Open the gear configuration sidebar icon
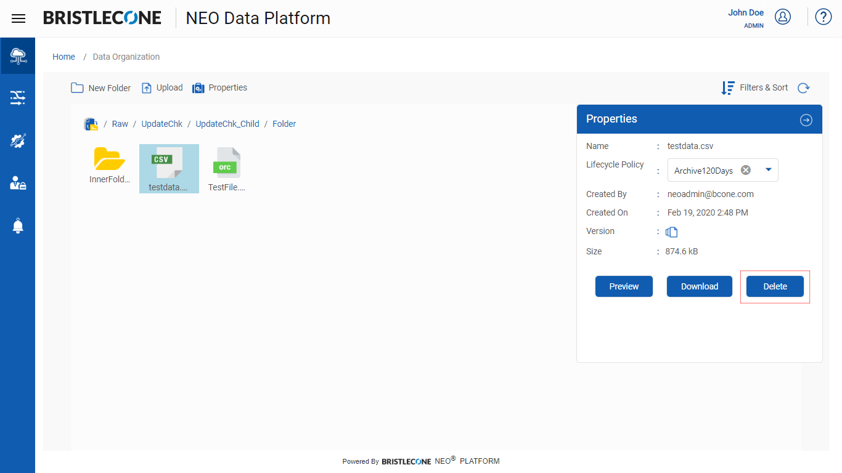Viewport: 842px width, 473px height. pos(18,141)
